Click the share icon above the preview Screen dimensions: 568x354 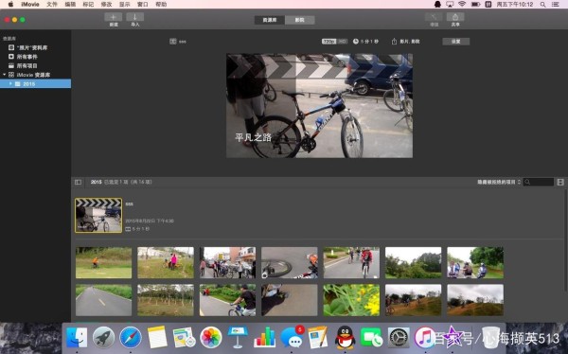coord(394,42)
